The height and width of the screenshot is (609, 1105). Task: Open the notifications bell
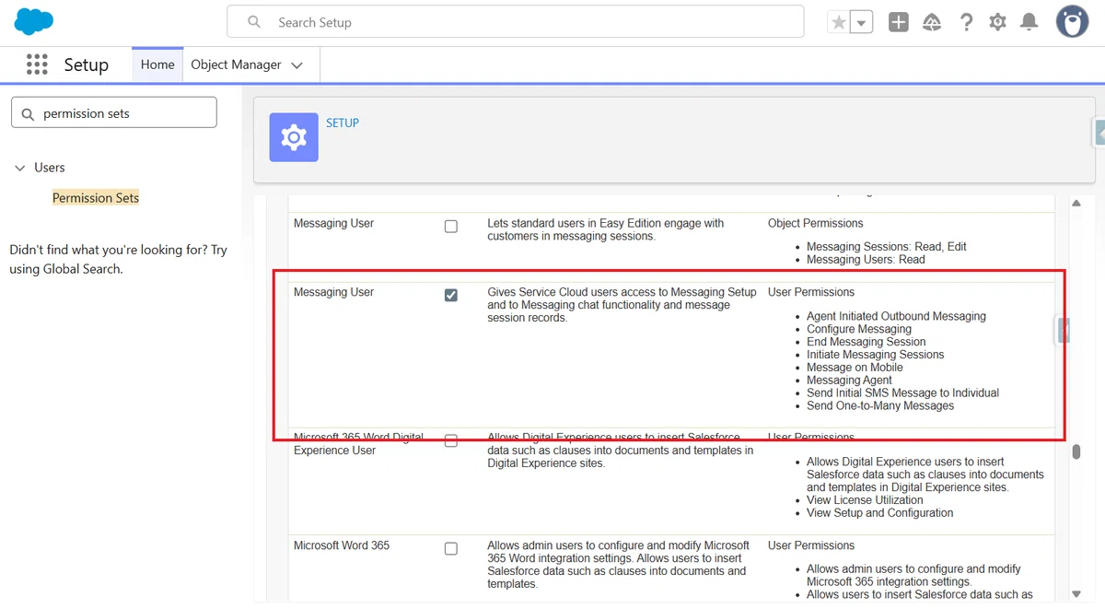point(1029,22)
